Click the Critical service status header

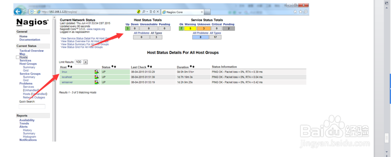point(217,24)
